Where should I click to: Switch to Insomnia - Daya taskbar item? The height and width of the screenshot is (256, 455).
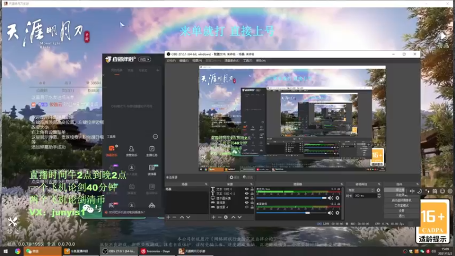click(x=158, y=251)
